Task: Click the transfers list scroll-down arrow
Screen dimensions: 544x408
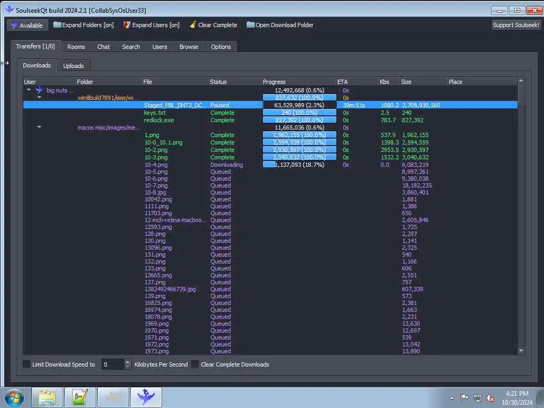Action: pyautogui.click(x=521, y=351)
